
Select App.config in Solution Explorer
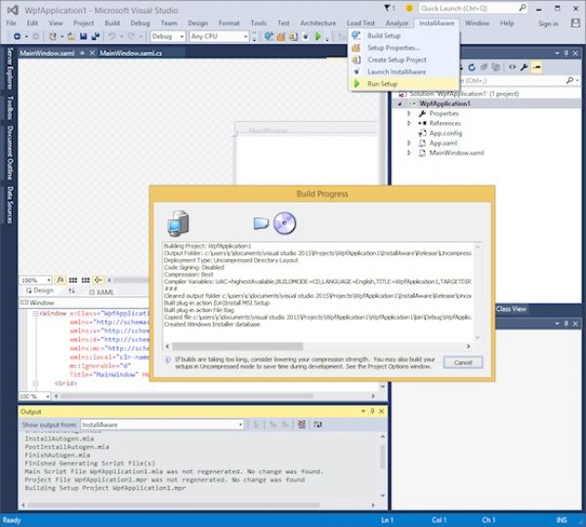444,133
